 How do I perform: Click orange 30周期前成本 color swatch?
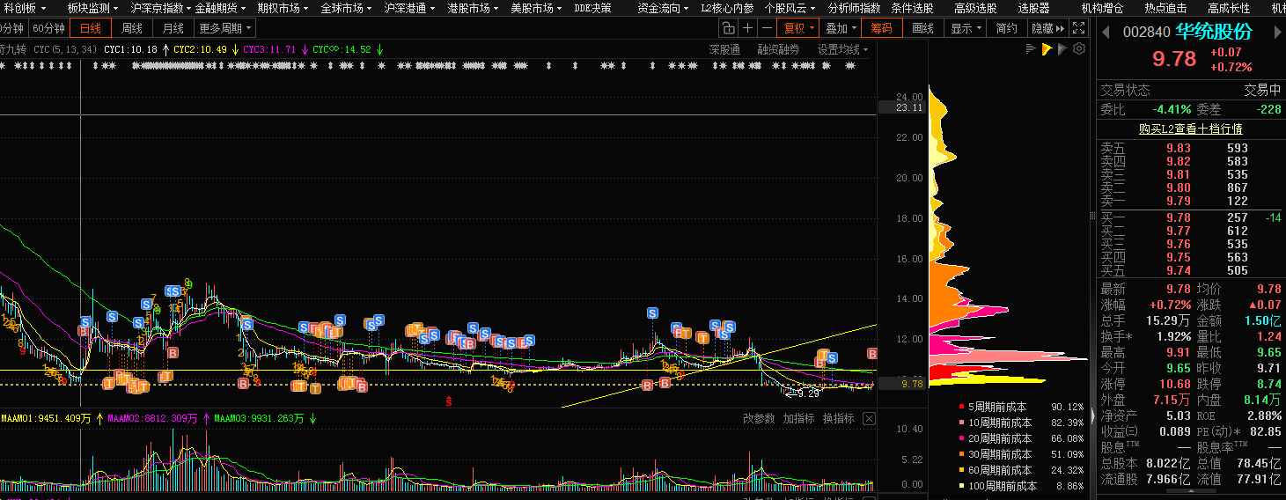961,454
